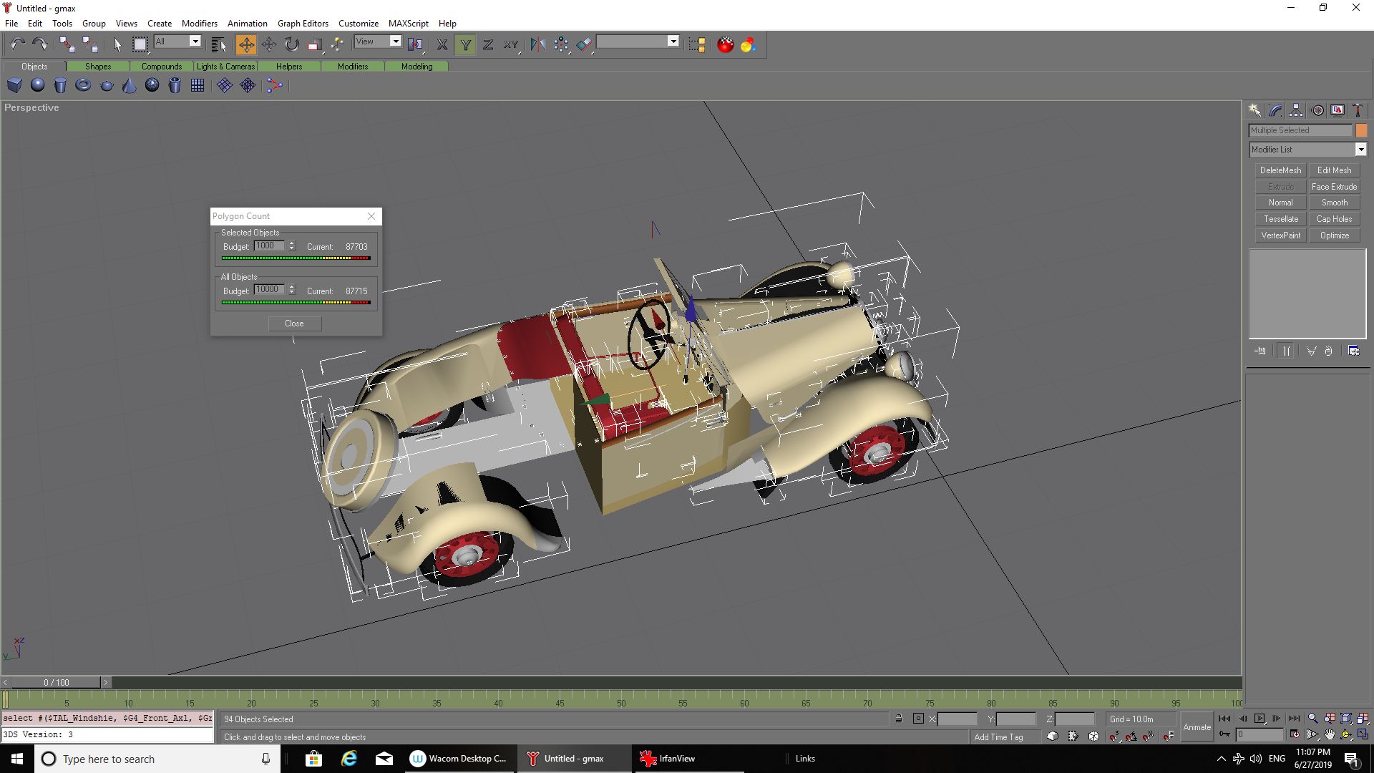This screenshot has height=773, width=1374.
Task: Open the All selection filter dropdown
Action: click(195, 42)
